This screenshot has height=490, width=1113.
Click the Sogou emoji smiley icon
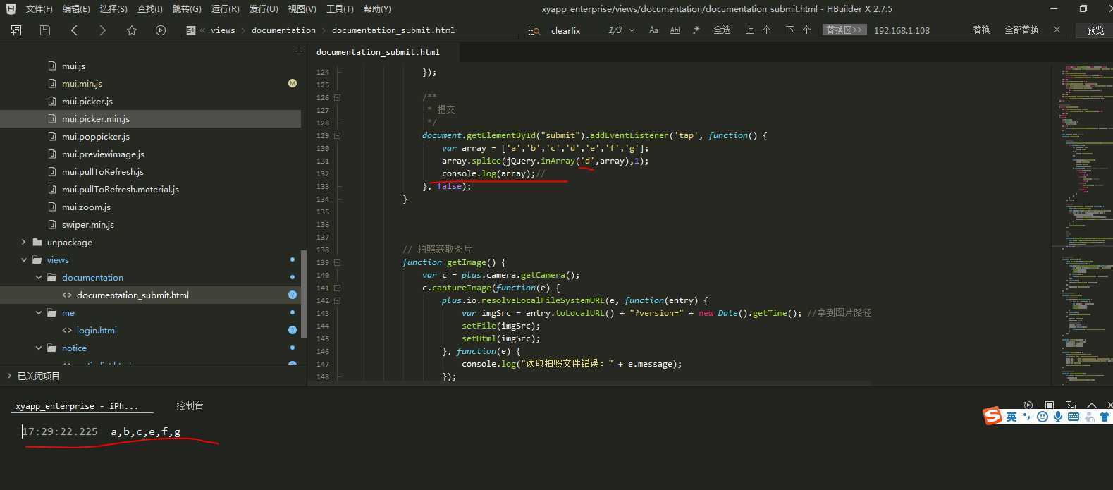pyautogui.click(x=1043, y=417)
